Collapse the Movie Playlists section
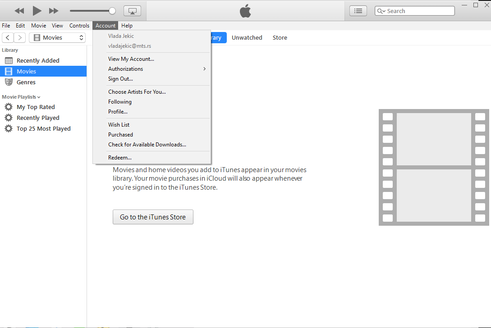 coord(21,97)
